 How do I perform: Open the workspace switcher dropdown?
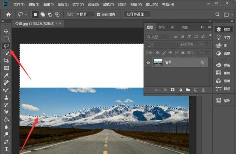232,15
